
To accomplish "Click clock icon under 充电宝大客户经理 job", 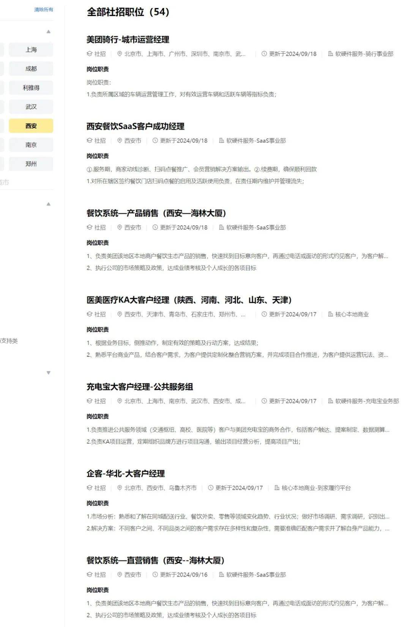I will coord(264,401).
